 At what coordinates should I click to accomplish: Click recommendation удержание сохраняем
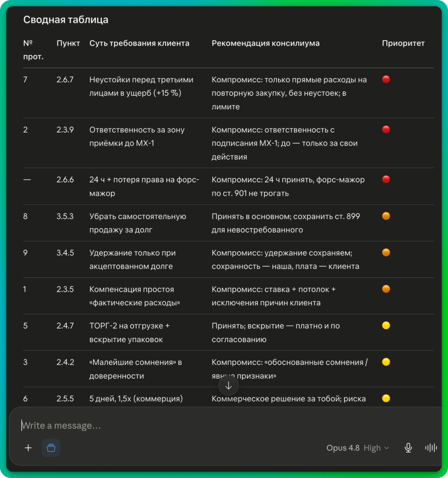(286, 260)
